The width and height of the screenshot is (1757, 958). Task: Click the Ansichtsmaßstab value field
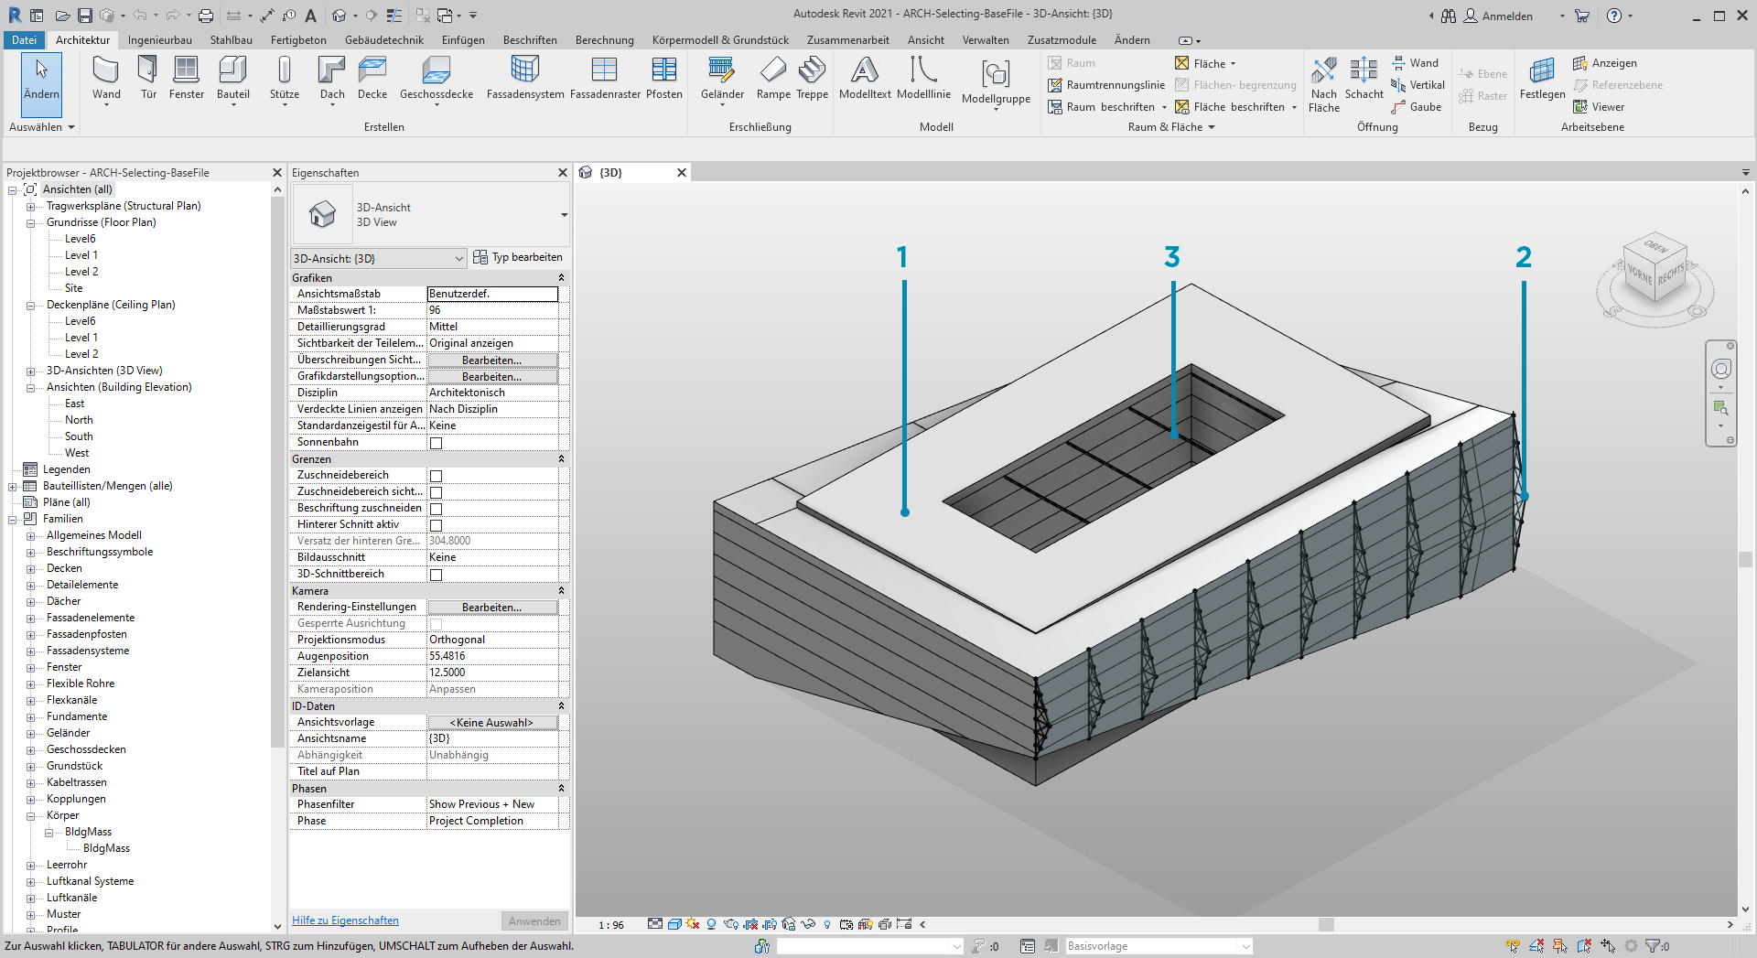tap(492, 294)
